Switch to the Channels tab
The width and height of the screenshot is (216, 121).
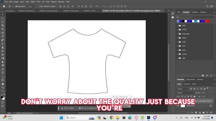coord(187,84)
